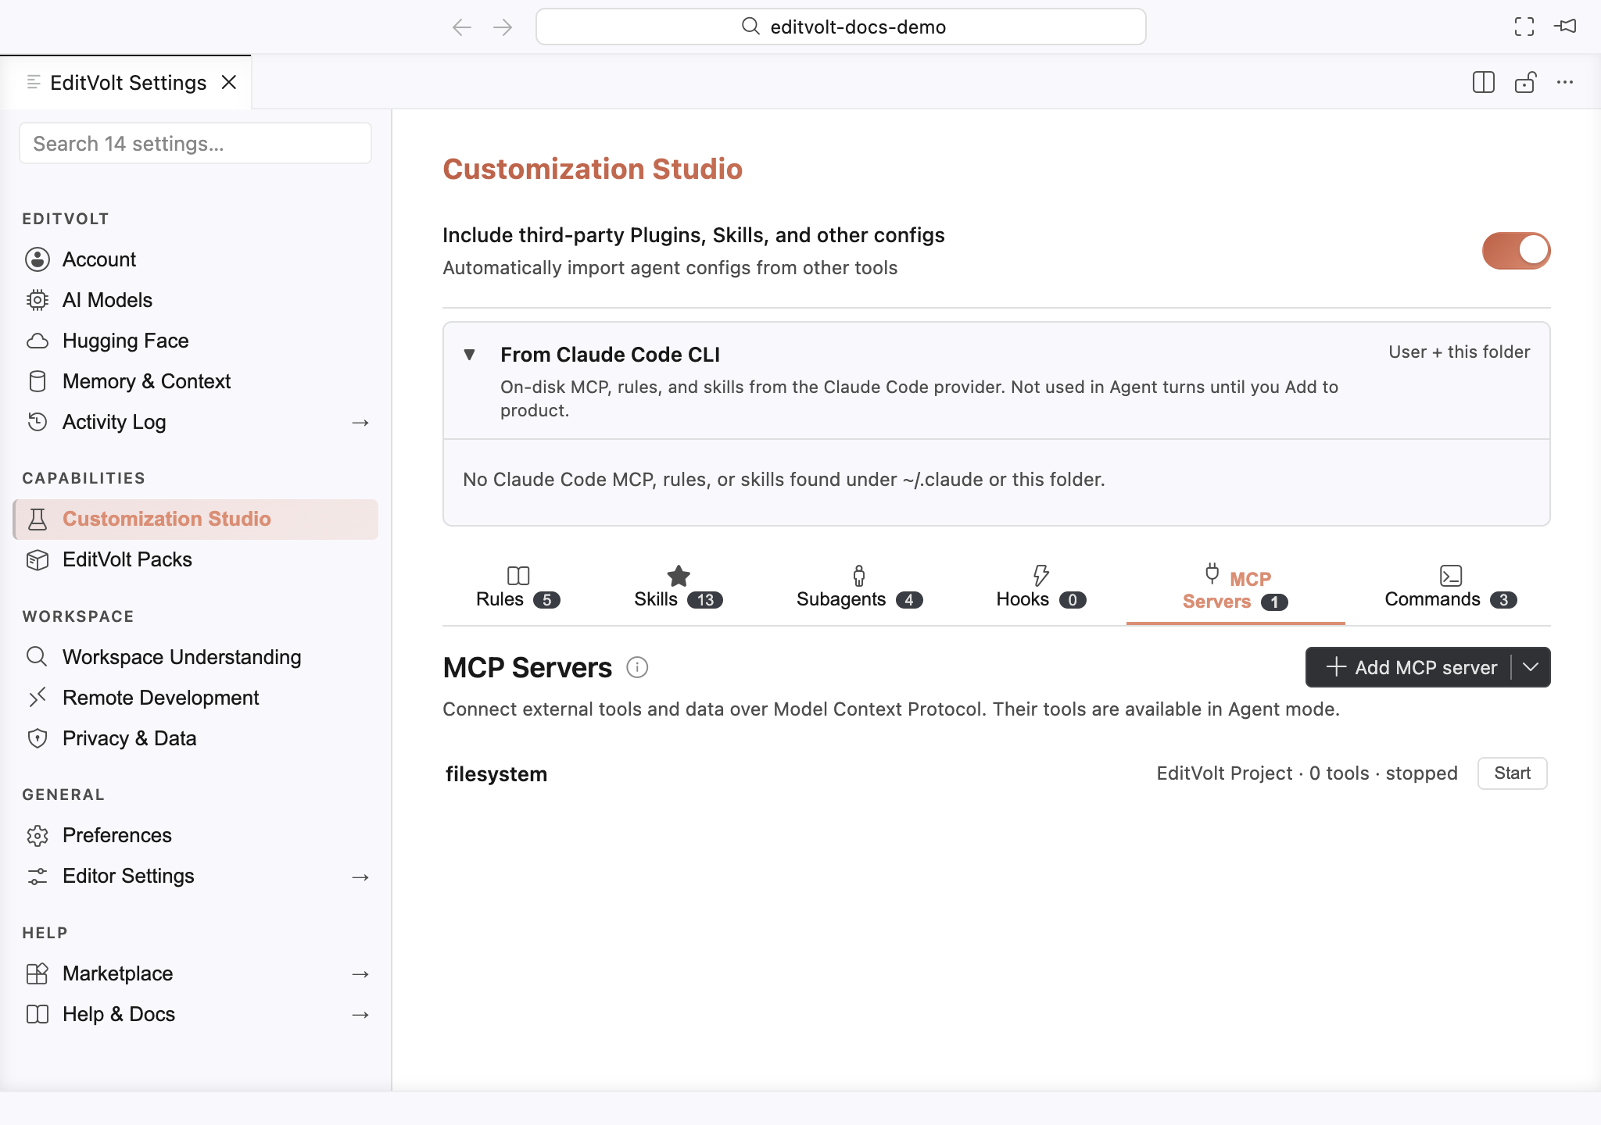This screenshot has width=1601, height=1125.
Task: Open the Add MCP server dropdown arrow
Action: (x=1531, y=667)
